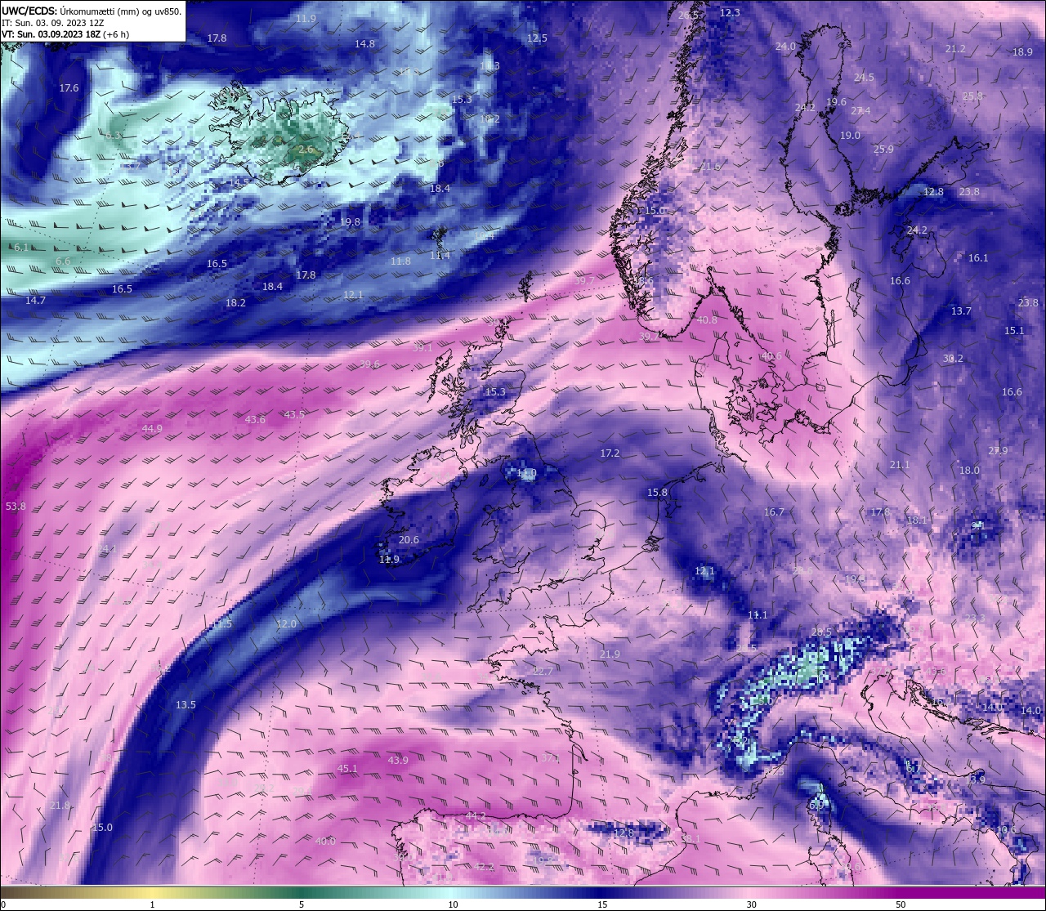Viewport: 1046px width, 911px height.
Task: Click the 12.0 value on the map
Action: point(286,624)
